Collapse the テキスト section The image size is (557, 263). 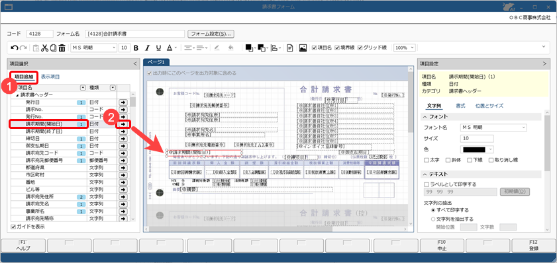pyautogui.click(x=425, y=174)
